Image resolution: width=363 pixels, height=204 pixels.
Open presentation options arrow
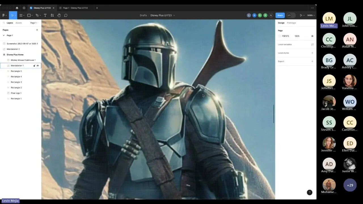304,15
